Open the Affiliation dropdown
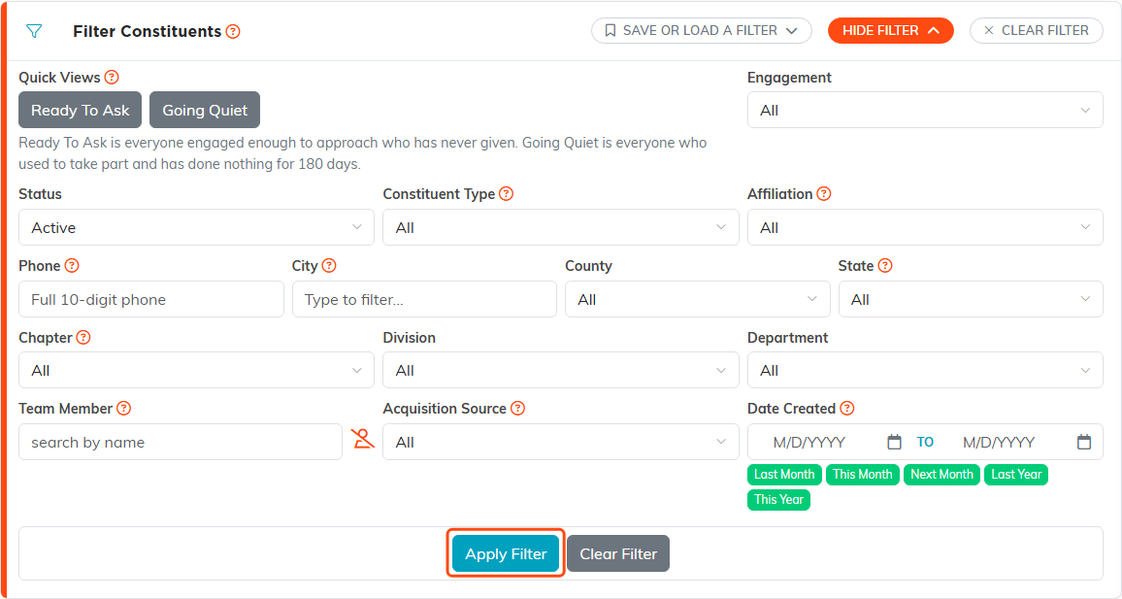The height and width of the screenshot is (599, 1122). point(925,227)
